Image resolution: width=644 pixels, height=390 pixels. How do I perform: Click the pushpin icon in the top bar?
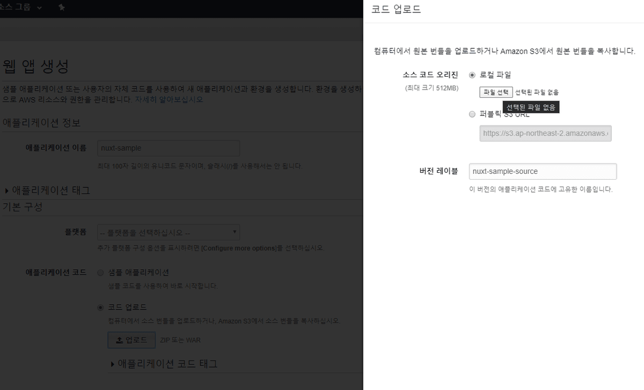click(x=62, y=8)
